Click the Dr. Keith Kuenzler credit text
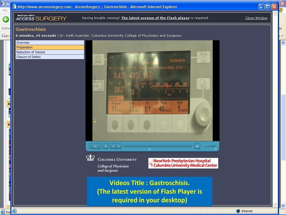The width and height of the screenshot is (286, 215). coord(121,36)
